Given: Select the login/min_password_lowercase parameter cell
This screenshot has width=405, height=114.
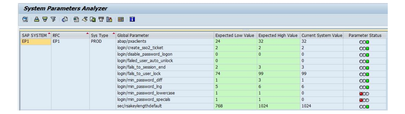Looking at the screenshot, I should click(x=165, y=94).
